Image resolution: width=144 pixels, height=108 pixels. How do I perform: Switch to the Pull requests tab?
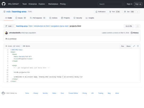pyautogui.click(x=38, y=18)
